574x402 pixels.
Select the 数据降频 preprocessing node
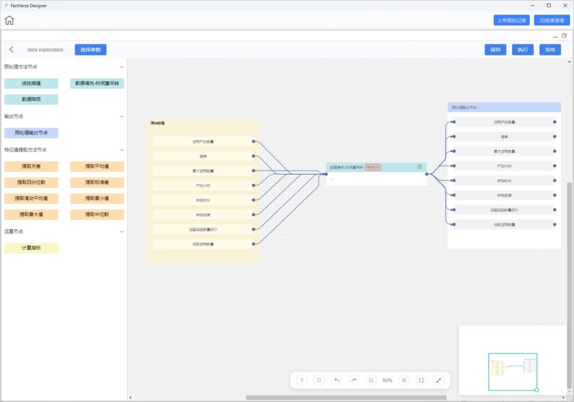point(31,99)
